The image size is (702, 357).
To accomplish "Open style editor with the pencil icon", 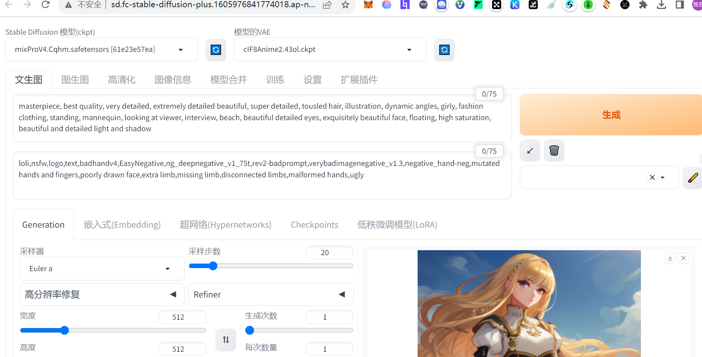I will [x=692, y=177].
